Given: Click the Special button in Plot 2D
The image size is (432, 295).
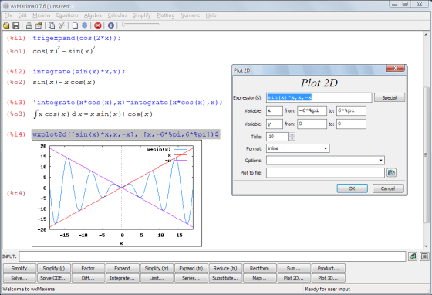Looking at the screenshot, I should coord(390,97).
